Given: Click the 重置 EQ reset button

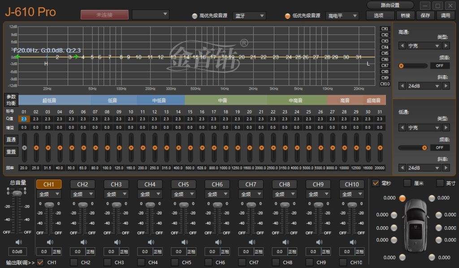Looking at the screenshot, I should [x=11, y=152].
